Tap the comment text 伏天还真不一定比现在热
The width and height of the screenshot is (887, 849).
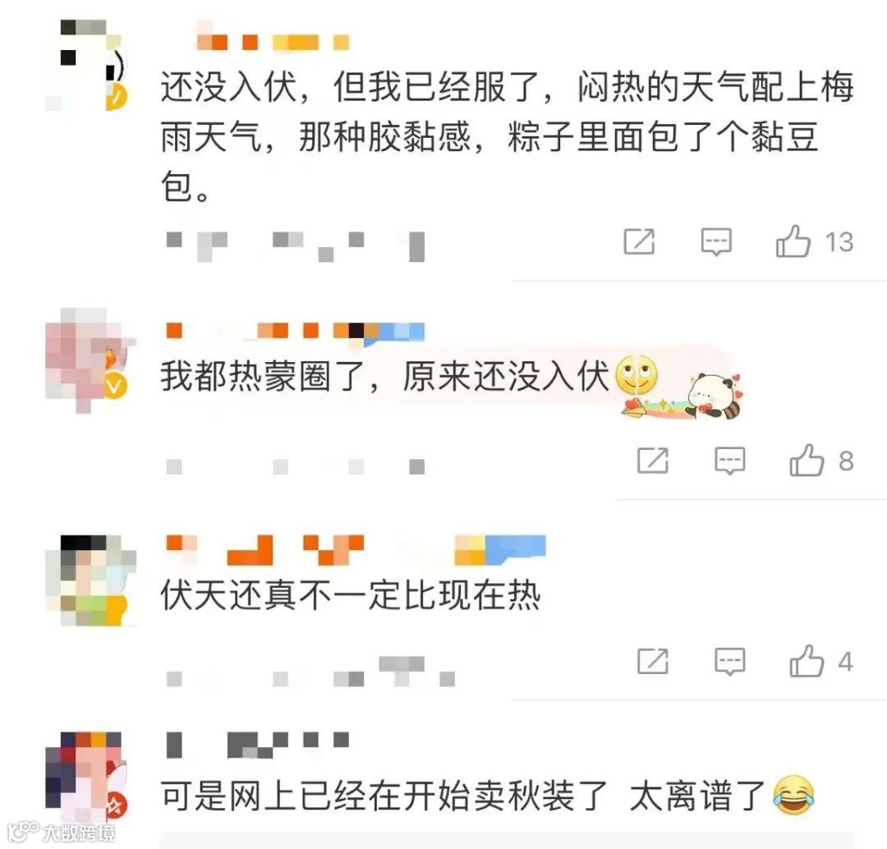tap(351, 595)
